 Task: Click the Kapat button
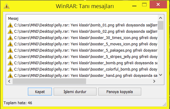[x=40, y=92]
